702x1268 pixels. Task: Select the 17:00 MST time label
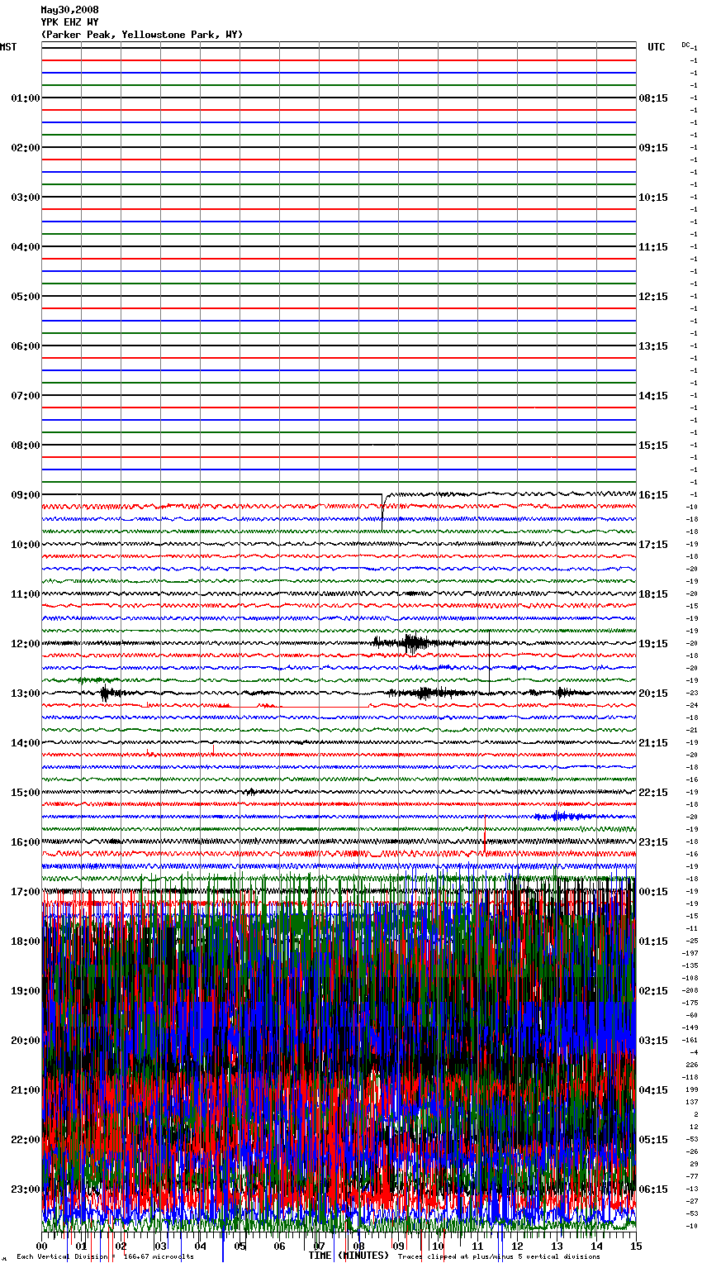[26, 892]
